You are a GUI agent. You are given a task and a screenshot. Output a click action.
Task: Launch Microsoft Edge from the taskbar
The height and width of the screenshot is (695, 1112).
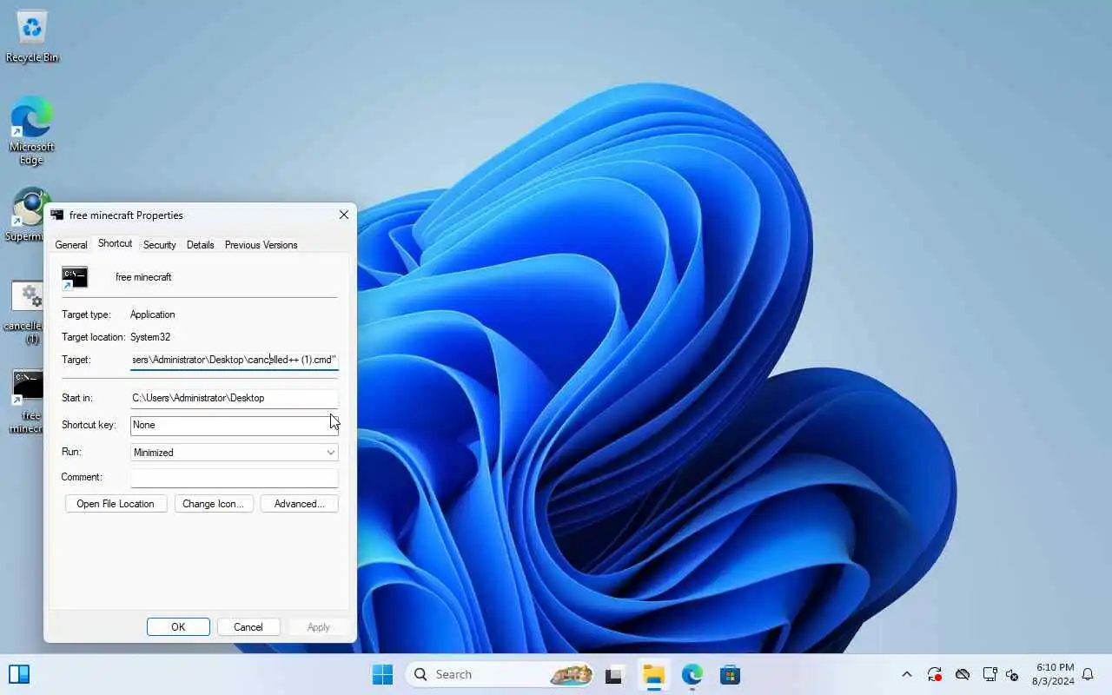(x=692, y=674)
